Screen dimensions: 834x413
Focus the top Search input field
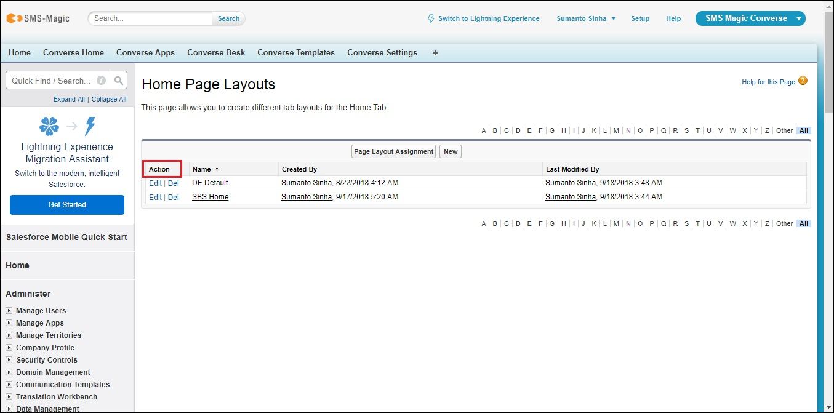point(151,18)
